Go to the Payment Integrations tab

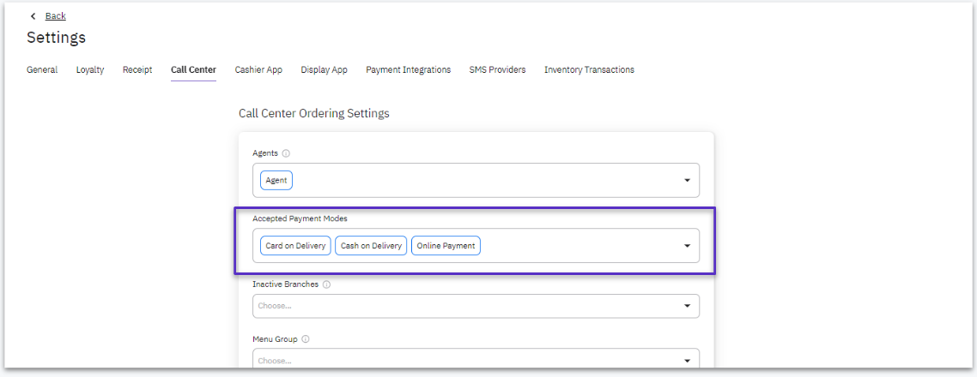(408, 69)
